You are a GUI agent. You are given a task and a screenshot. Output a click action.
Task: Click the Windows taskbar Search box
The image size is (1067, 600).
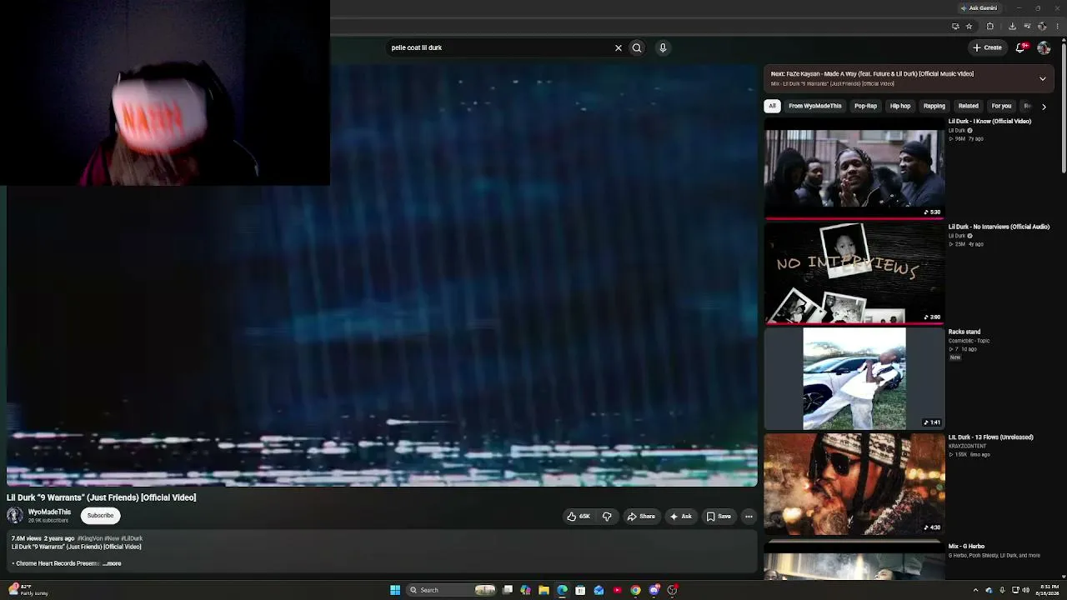(451, 590)
